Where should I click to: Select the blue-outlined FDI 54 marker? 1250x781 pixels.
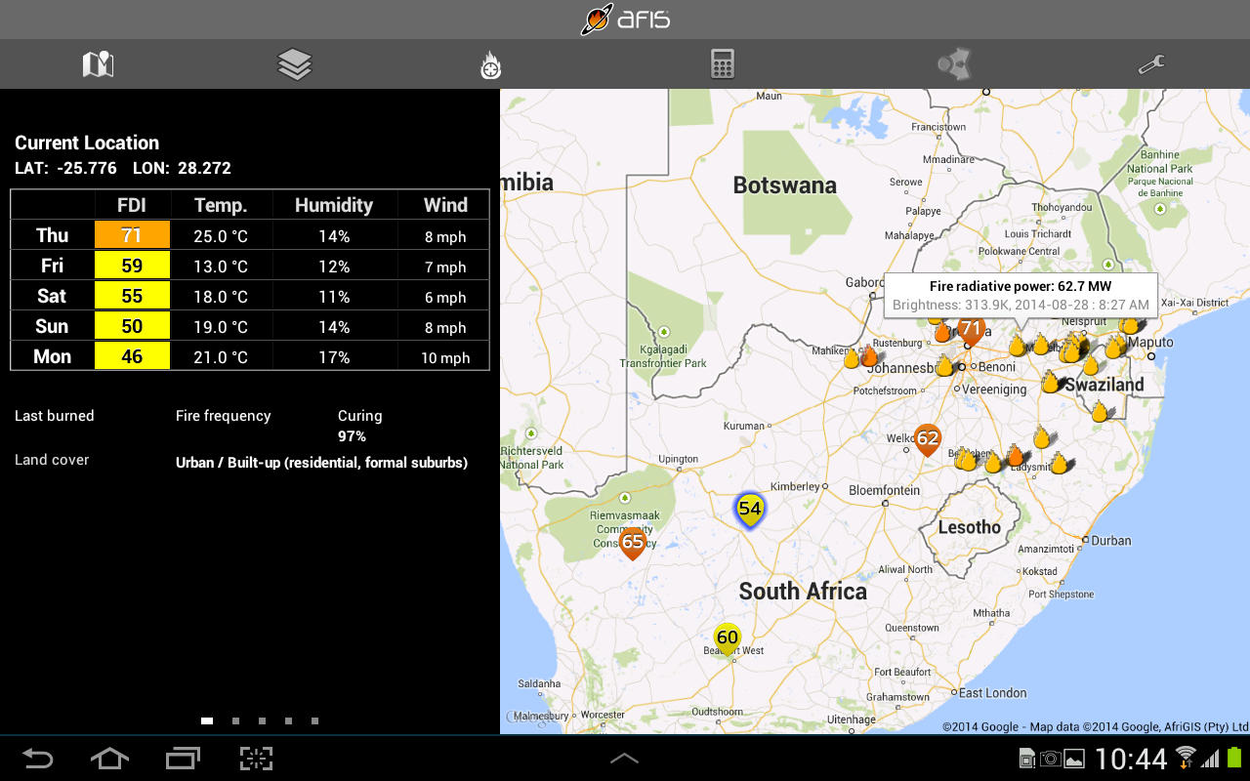tap(749, 509)
